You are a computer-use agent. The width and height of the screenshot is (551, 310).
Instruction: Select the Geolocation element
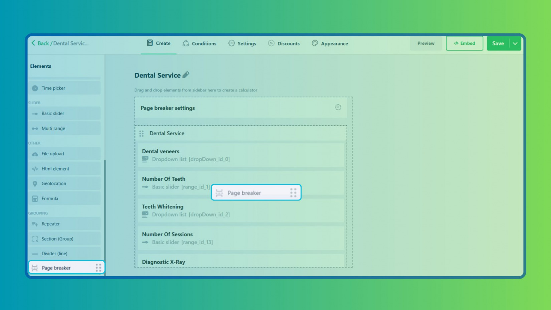click(54, 183)
